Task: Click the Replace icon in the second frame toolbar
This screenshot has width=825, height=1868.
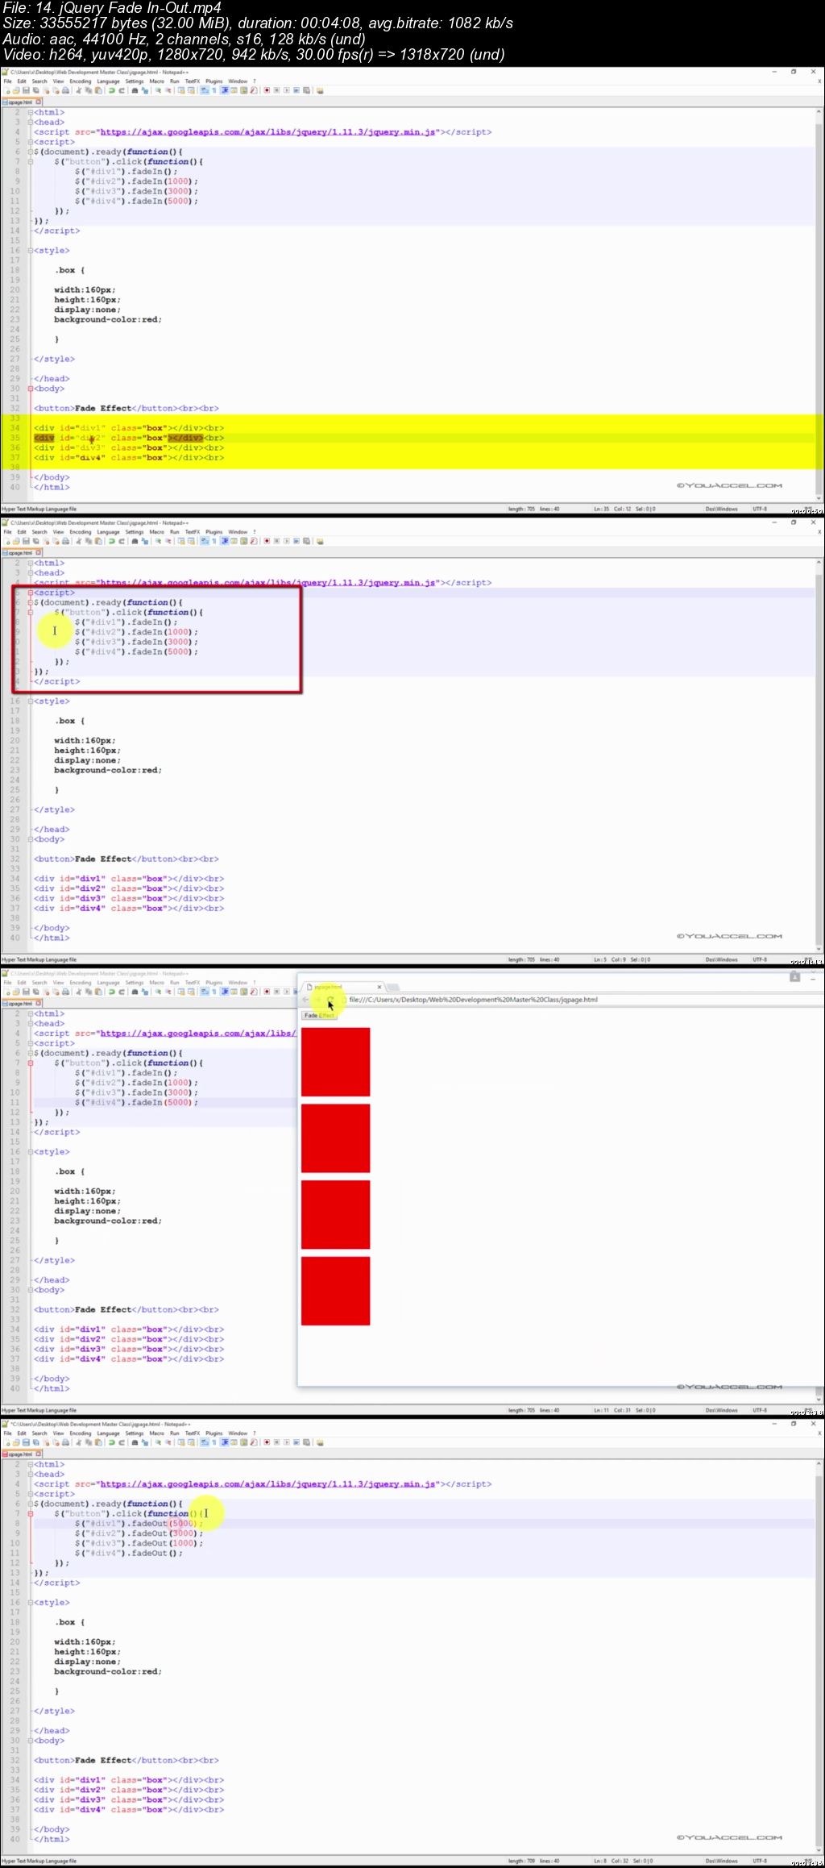Action: click(x=145, y=541)
